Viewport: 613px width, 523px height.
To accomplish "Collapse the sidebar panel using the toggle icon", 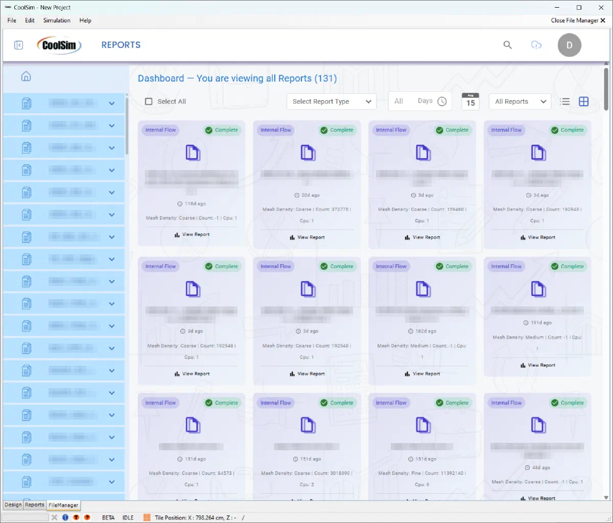I will (19, 45).
